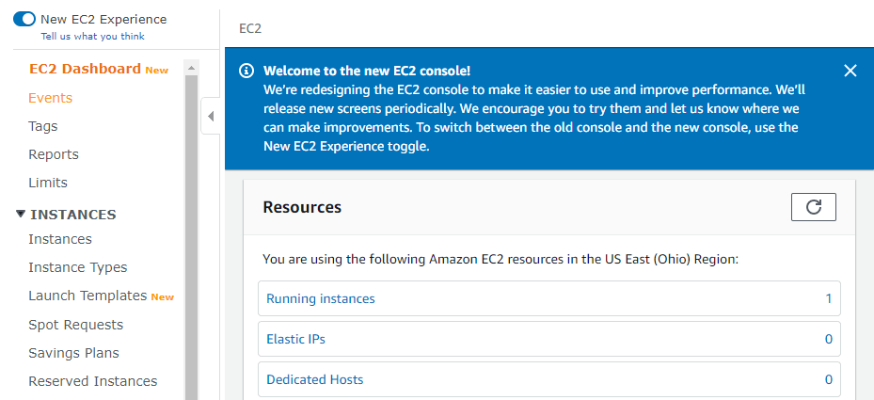Open the "Tell us what you think" link
874x400 pixels.
[x=92, y=37]
